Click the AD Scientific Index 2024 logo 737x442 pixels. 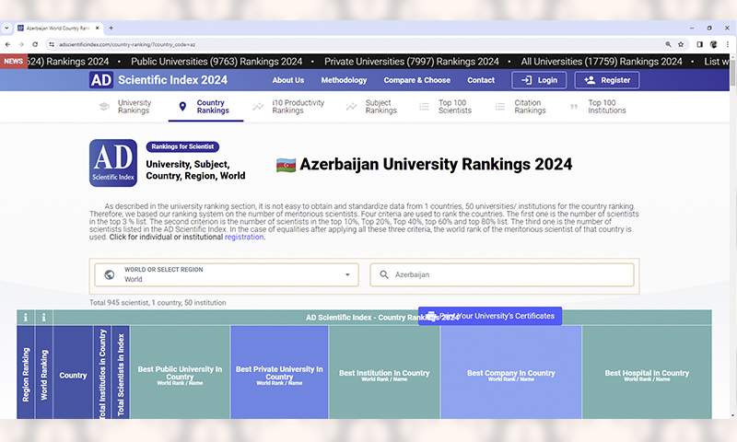[x=158, y=80]
